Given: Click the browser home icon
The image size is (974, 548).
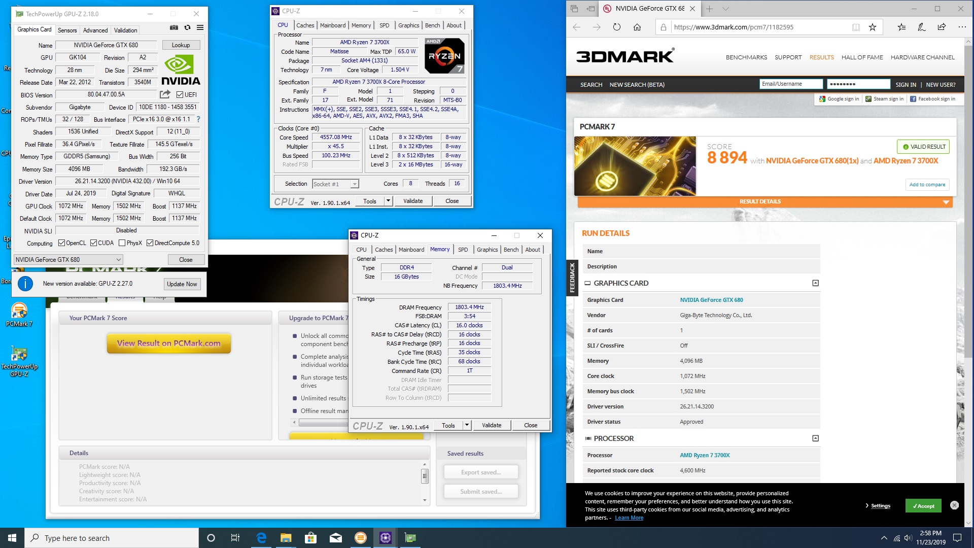Looking at the screenshot, I should click(x=637, y=27).
